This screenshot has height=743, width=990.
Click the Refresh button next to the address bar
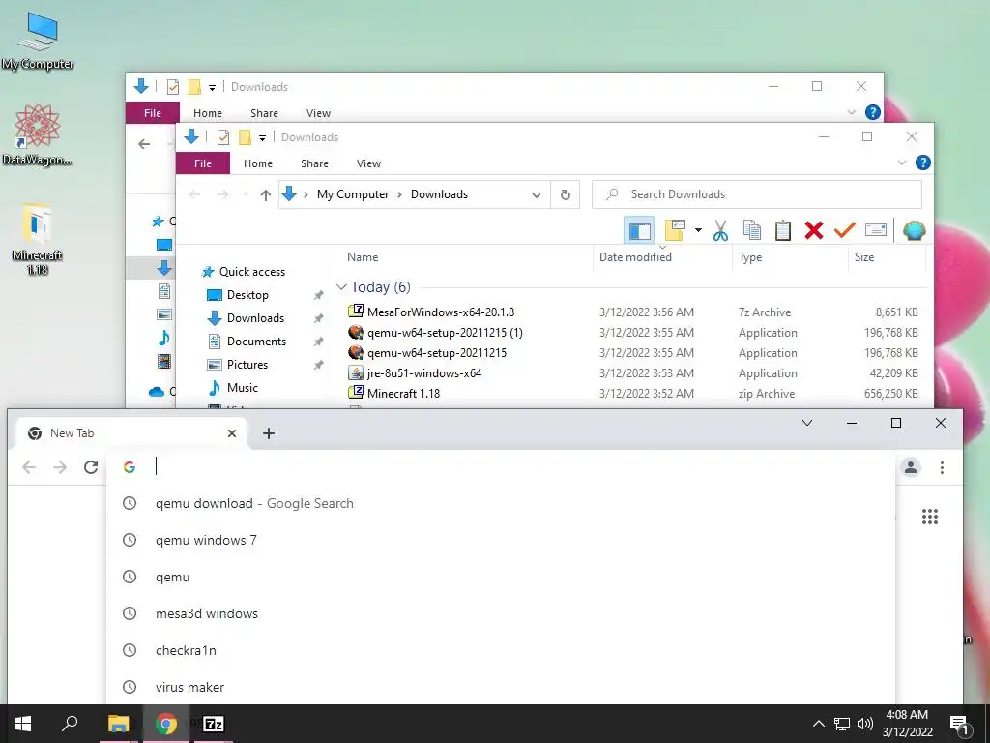point(565,194)
